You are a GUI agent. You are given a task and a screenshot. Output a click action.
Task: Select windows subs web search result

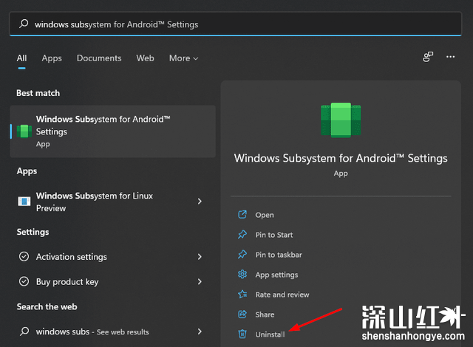113,331
